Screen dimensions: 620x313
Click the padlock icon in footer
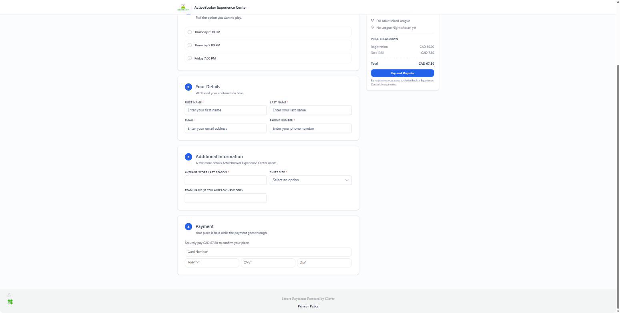coord(9,295)
